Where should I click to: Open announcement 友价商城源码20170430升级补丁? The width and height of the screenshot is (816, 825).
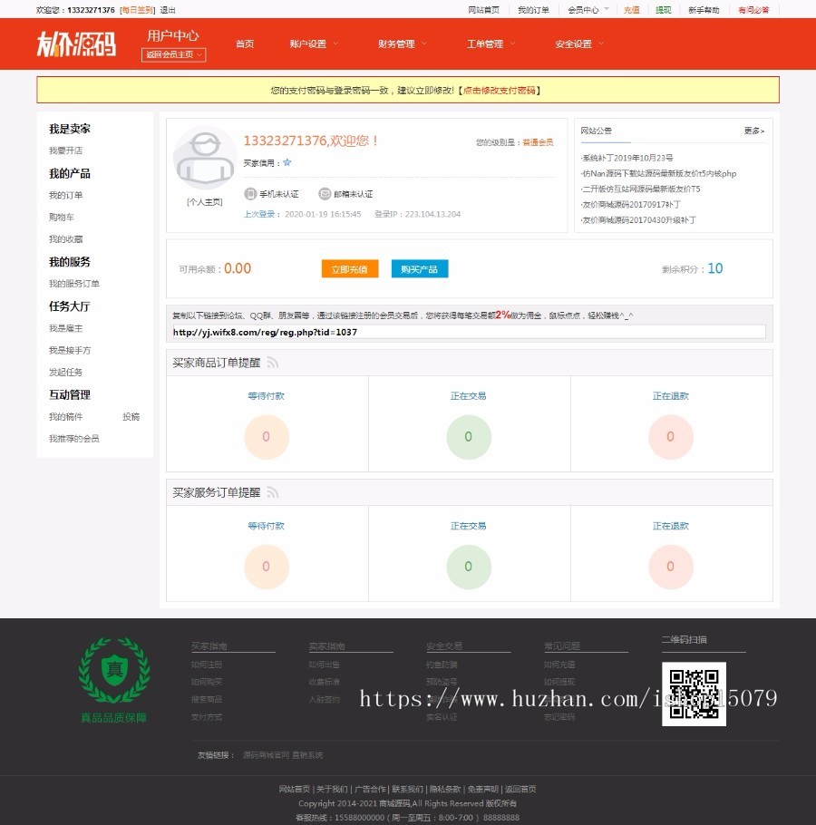(638, 220)
